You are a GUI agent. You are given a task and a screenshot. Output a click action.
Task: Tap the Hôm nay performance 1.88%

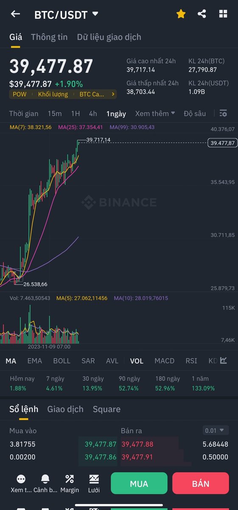pos(18,388)
